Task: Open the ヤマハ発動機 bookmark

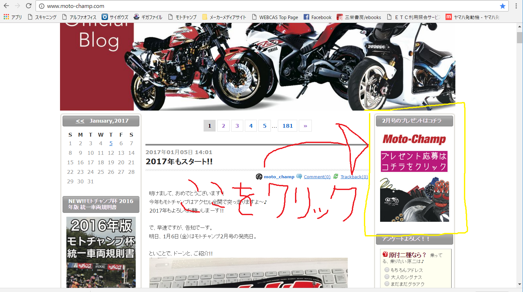Action: click(x=473, y=17)
